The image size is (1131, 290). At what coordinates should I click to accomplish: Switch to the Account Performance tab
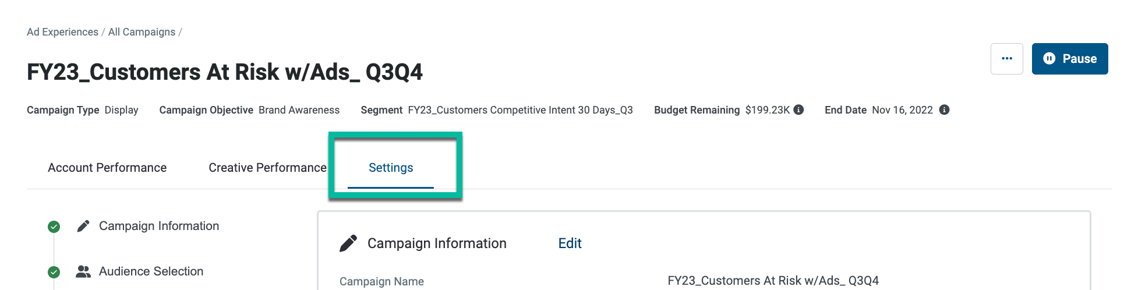107,168
